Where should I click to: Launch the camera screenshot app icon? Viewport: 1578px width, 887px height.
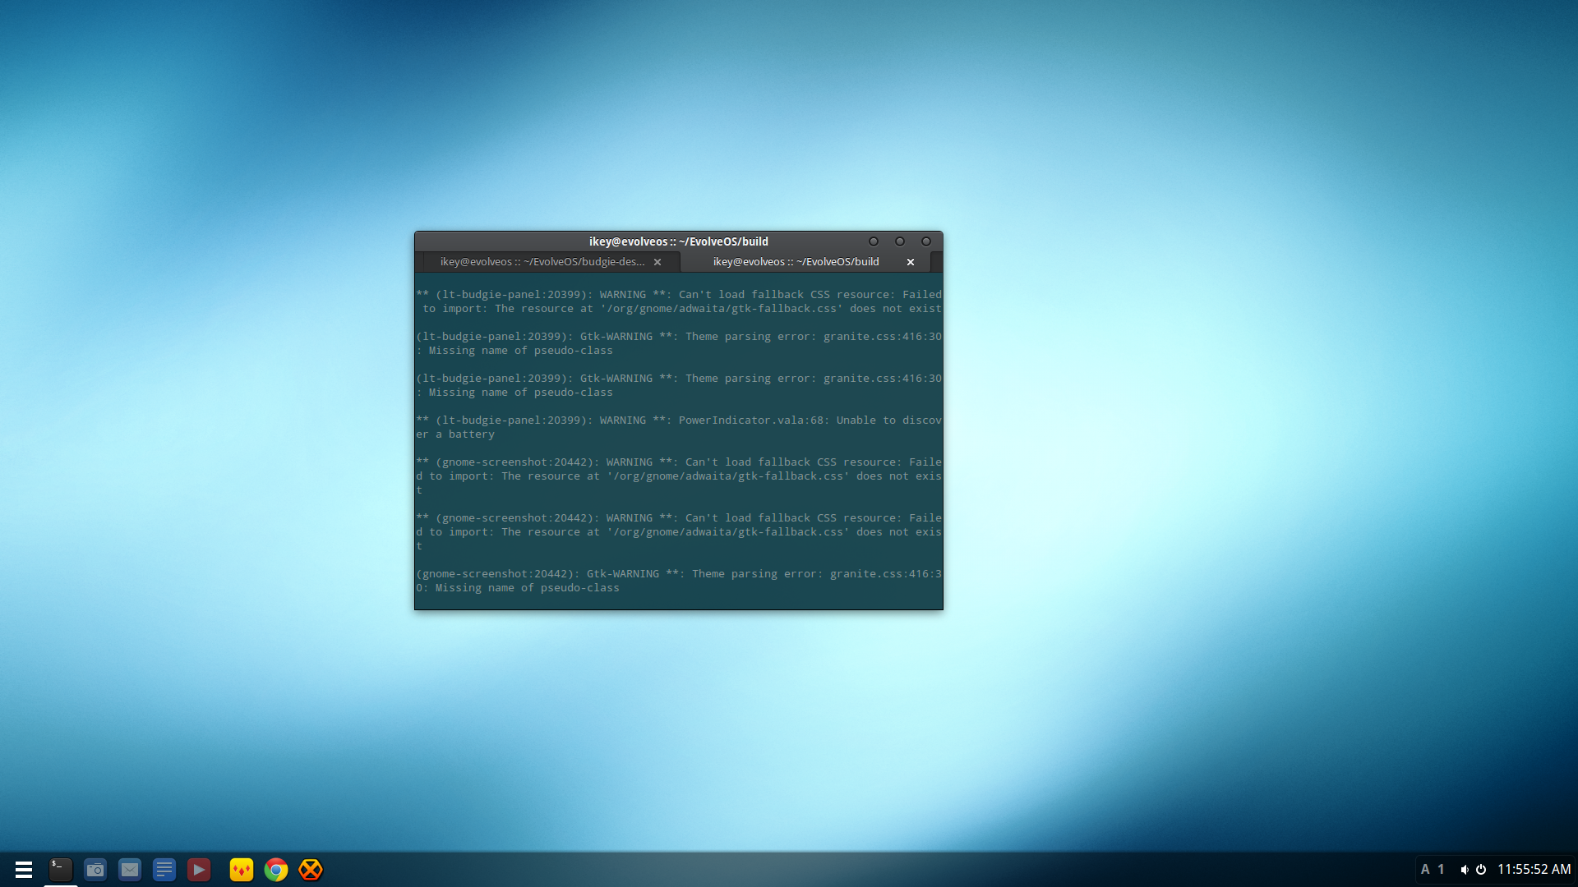[x=95, y=870]
